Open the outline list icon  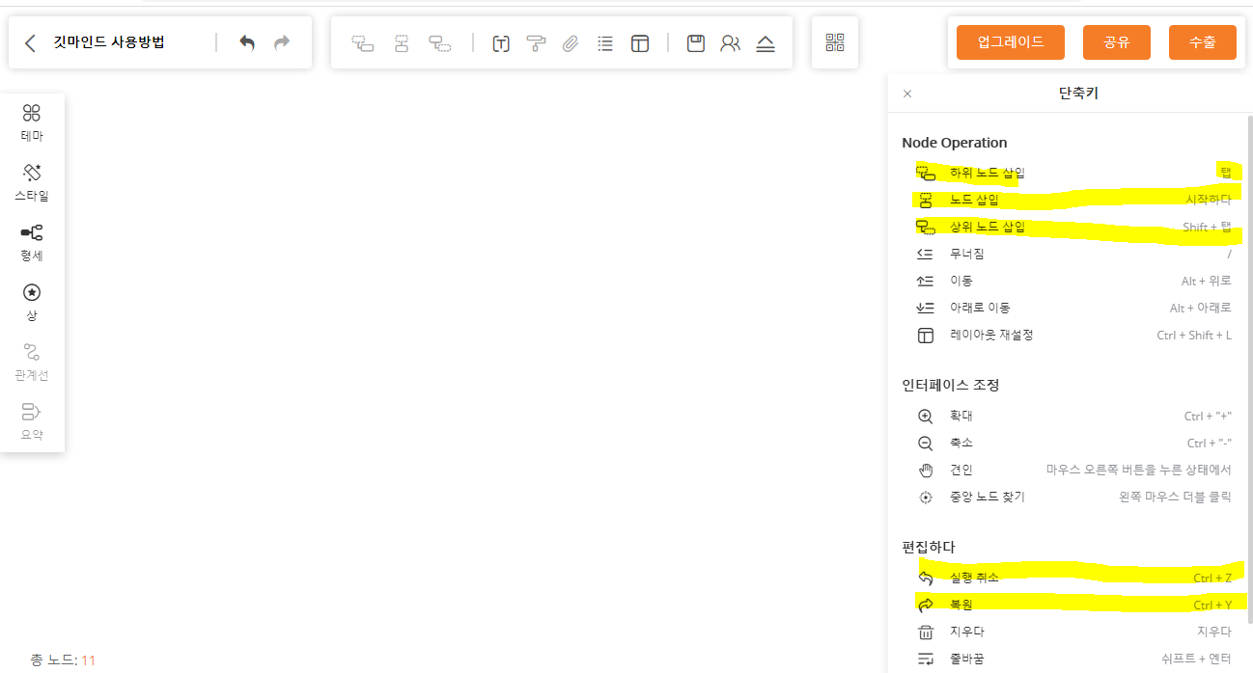[x=605, y=43]
